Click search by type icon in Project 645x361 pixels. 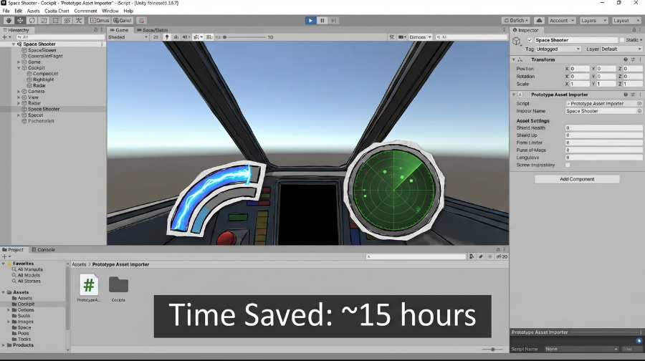(x=472, y=256)
